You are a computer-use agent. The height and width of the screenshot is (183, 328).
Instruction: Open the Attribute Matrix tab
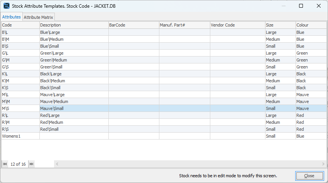pos(38,17)
